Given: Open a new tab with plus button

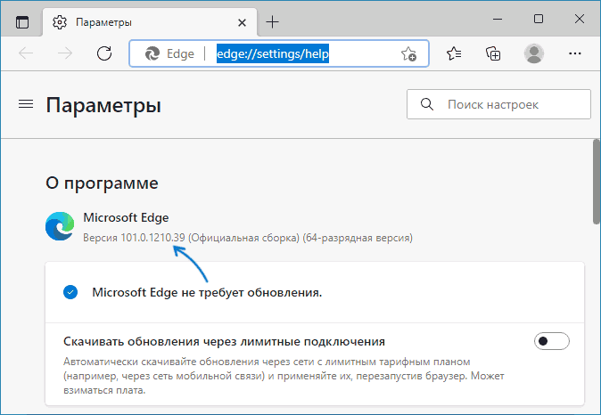Looking at the screenshot, I should tap(273, 22).
